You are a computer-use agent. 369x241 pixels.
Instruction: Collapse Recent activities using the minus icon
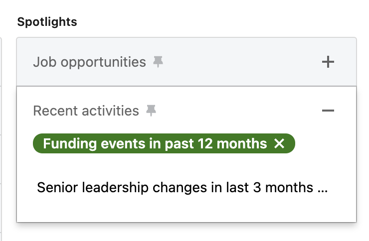(328, 111)
